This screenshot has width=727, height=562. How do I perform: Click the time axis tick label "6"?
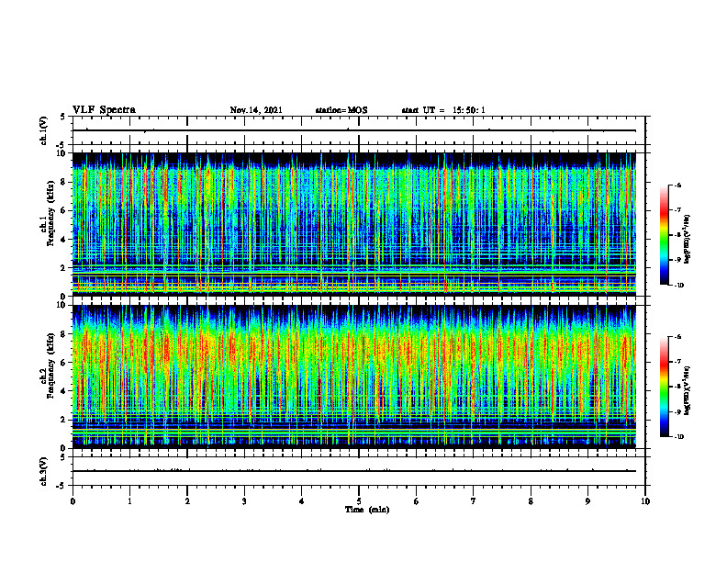417,501
